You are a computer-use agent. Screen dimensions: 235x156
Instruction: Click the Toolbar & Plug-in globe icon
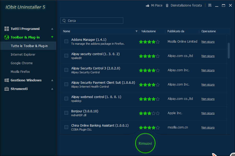(x=7, y=37)
